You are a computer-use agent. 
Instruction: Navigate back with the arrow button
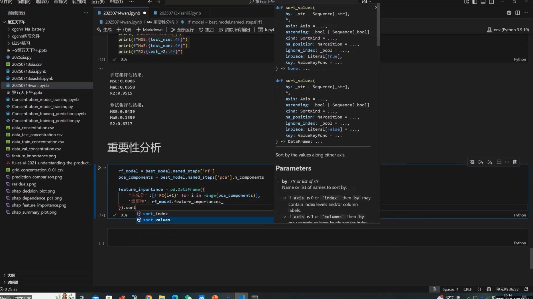point(150,2)
